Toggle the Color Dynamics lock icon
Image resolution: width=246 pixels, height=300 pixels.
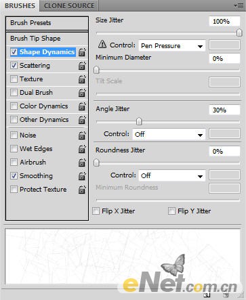click(82, 106)
